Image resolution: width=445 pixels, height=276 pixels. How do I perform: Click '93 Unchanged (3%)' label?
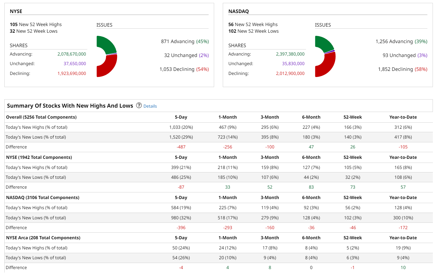pyautogui.click(x=405, y=55)
